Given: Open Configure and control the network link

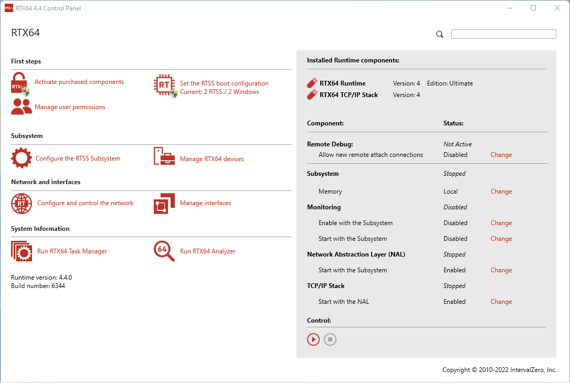Looking at the screenshot, I should [85, 203].
